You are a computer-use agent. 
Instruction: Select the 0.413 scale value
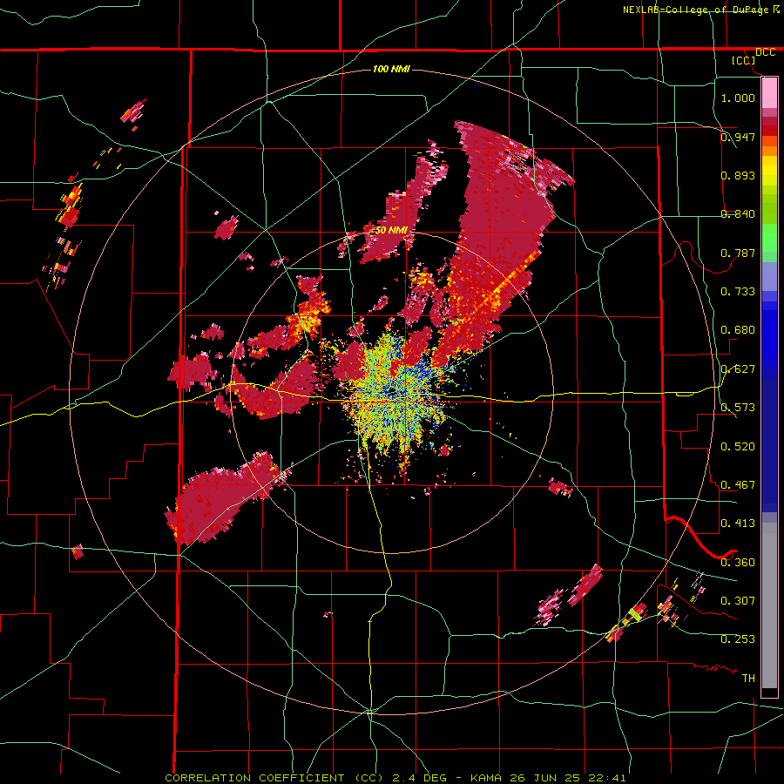(x=738, y=523)
